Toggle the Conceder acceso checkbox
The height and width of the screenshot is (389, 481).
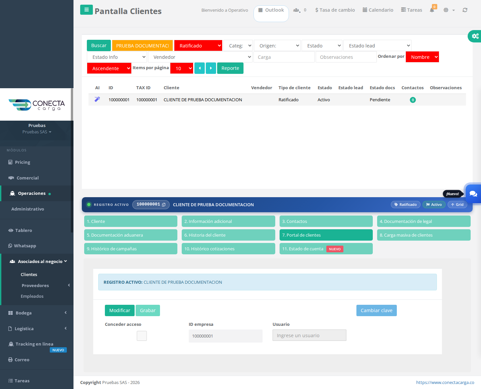tap(142, 336)
